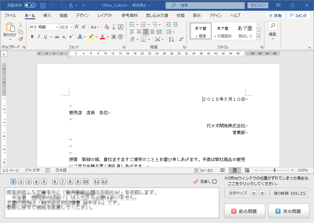Screen dimensions: 314x223
Task: Toggle right-align paragraph button
Action: coord(146,32)
